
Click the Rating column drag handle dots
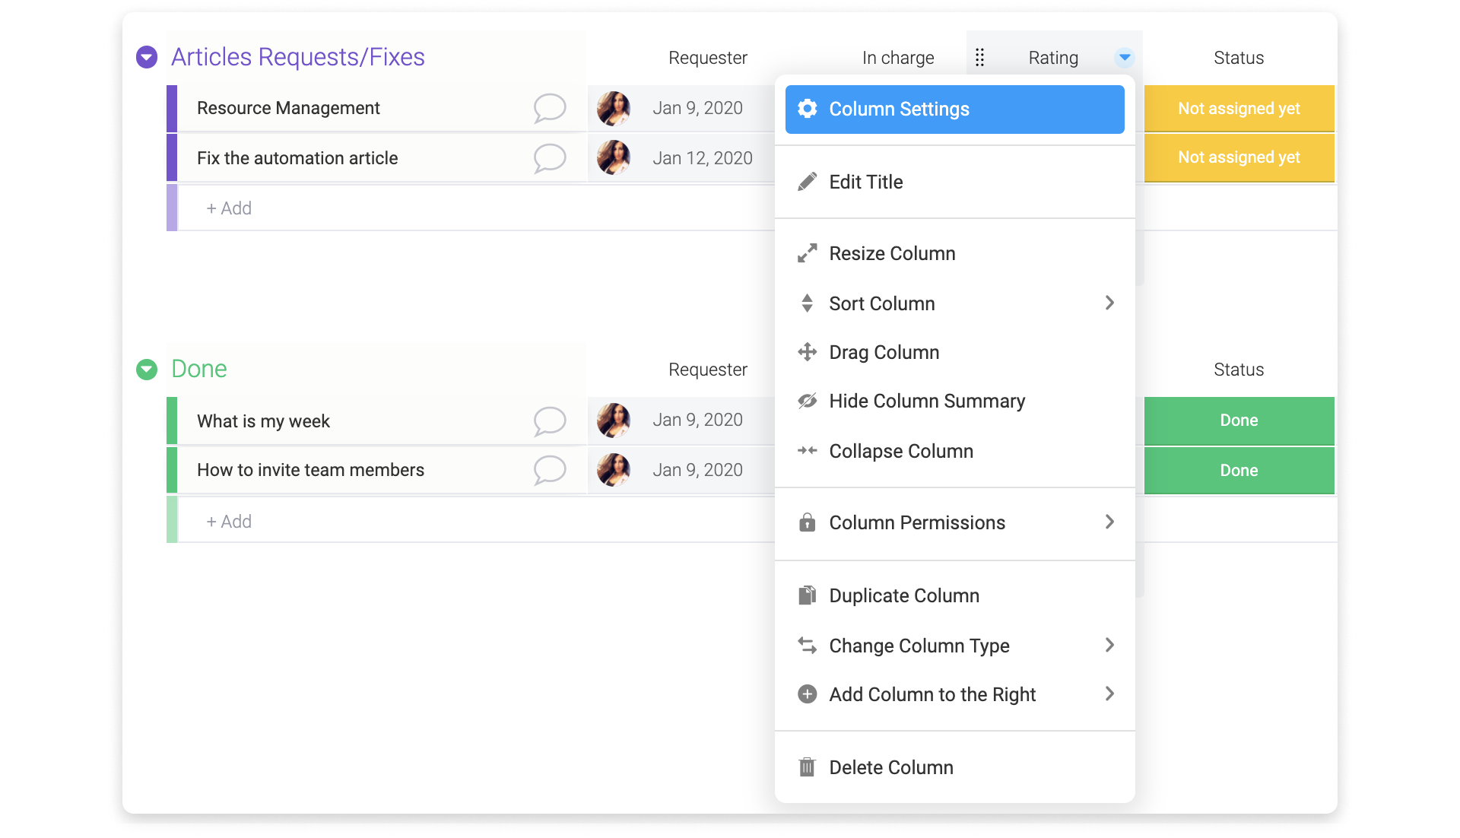tap(980, 57)
